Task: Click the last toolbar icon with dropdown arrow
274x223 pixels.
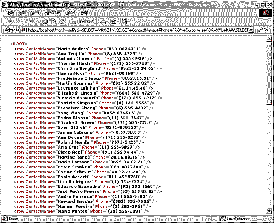Action: pyautogui.click(x=125, y=21)
